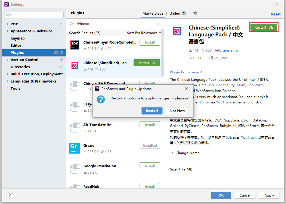Viewport: 286px width, 204px height.
Task: Install the GoogleTranslation plugin
Action: point(150,166)
